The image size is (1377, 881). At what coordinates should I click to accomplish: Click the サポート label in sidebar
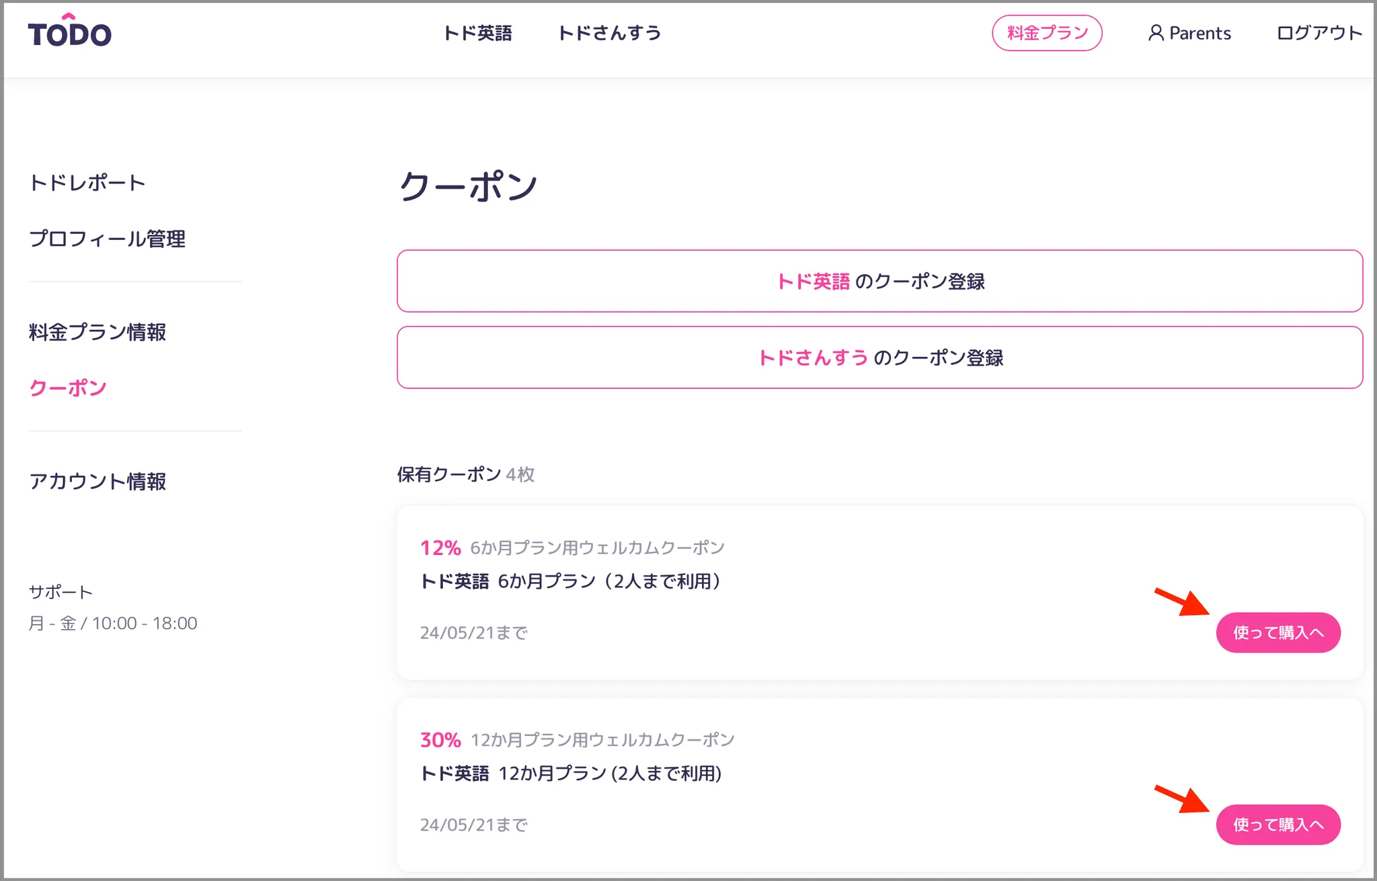[60, 592]
